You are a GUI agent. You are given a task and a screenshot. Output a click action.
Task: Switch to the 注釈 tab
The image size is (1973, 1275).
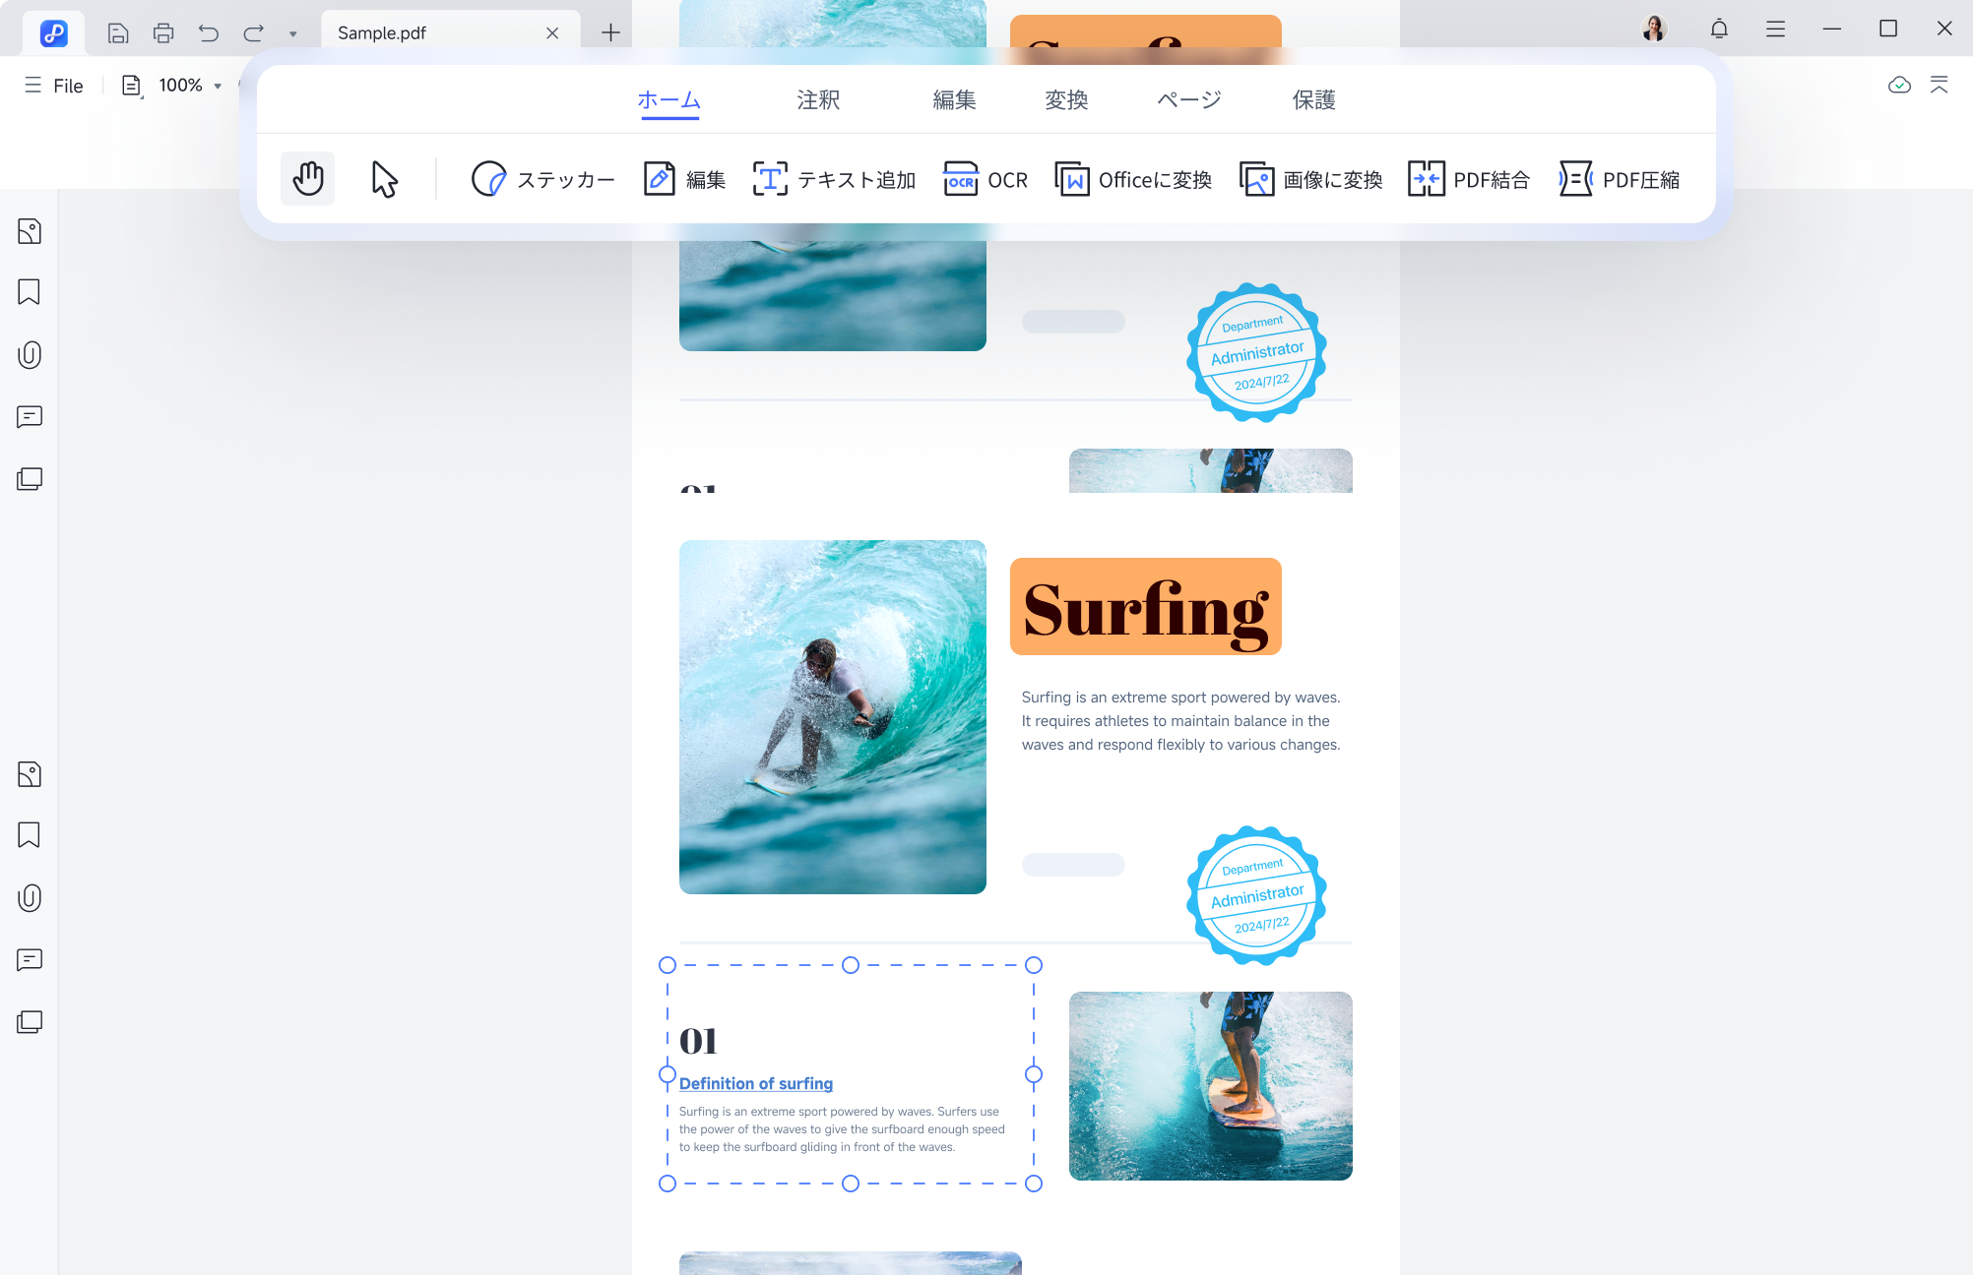[818, 100]
